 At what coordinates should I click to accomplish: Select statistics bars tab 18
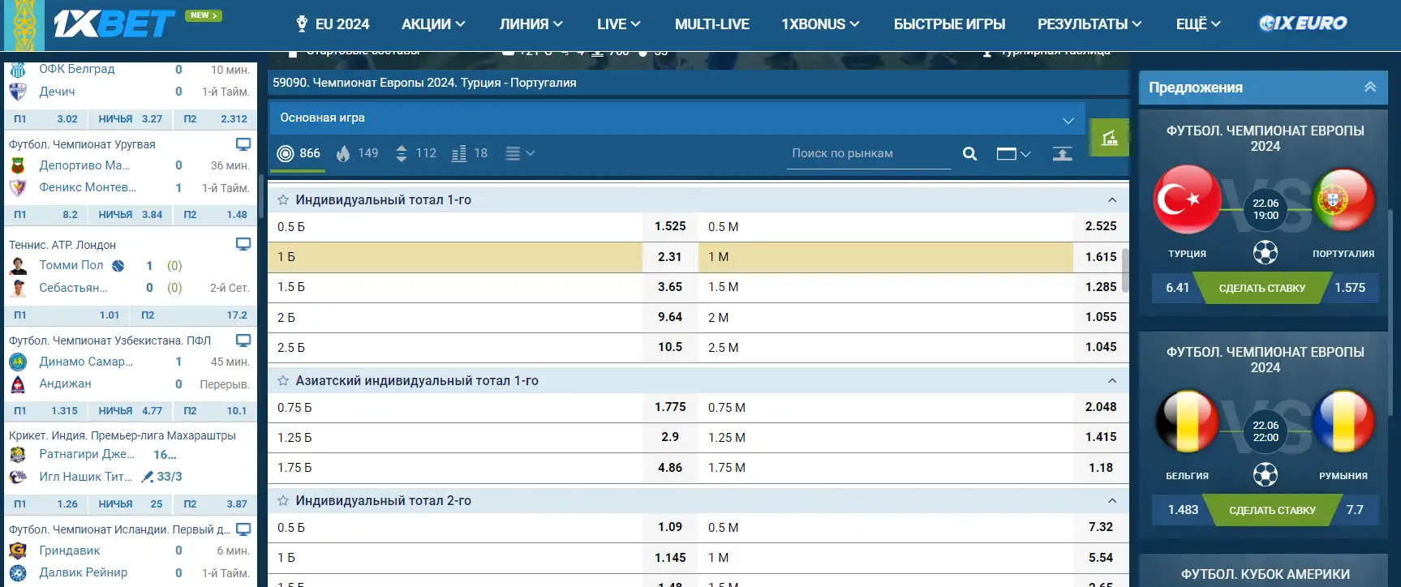469,153
